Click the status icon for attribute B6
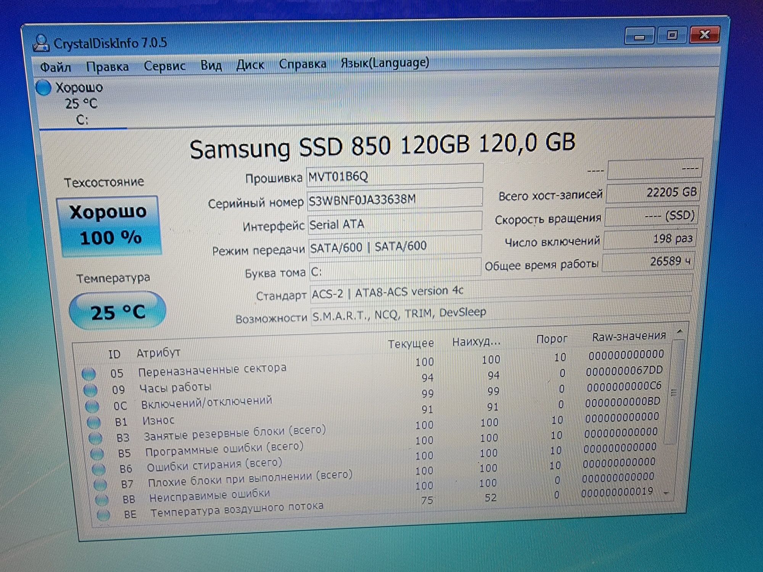This screenshot has height=572, width=763. pos(98,469)
